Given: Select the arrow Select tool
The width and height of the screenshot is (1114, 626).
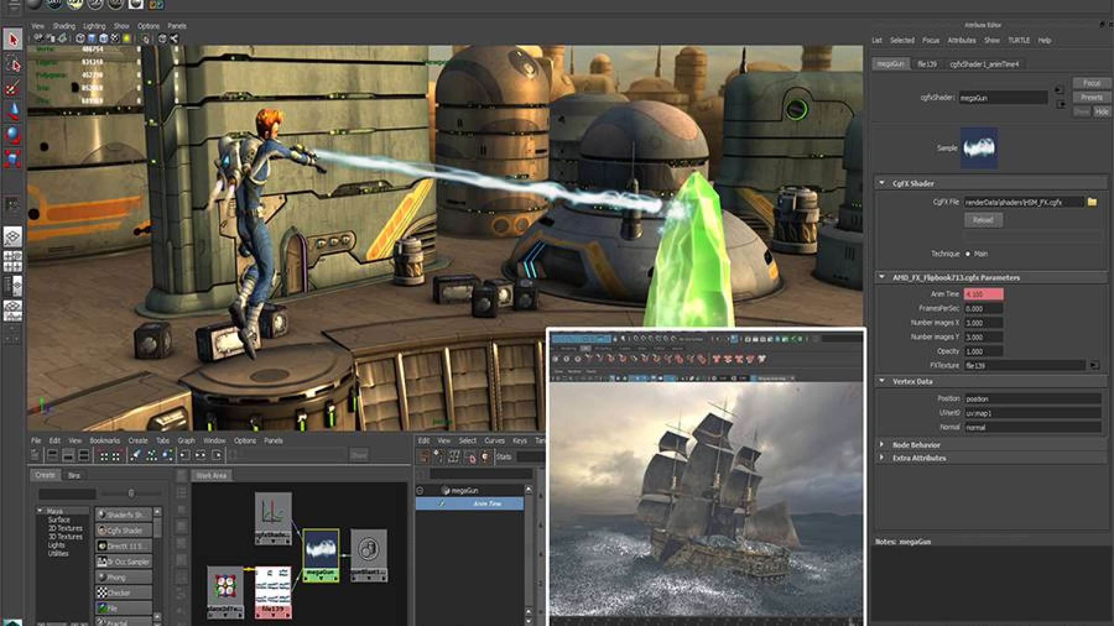Looking at the screenshot, I should tap(13, 39).
